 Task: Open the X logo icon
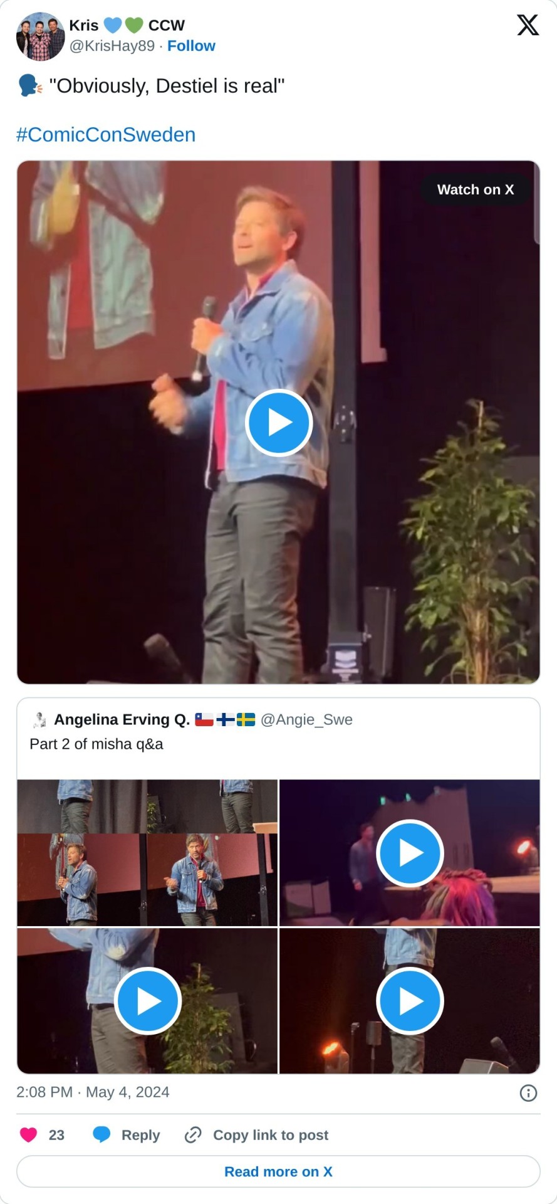pos(528,25)
